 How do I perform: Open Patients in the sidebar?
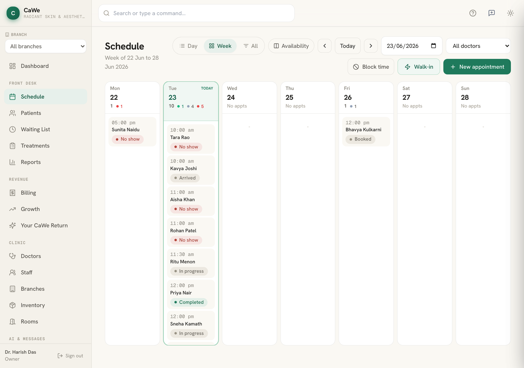click(x=45, y=113)
